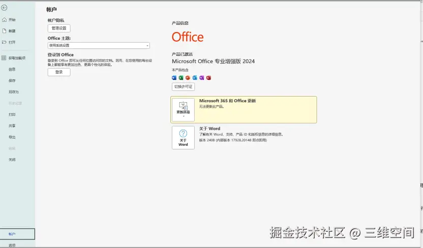
Task: Click the back arrow icon
Action: point(4,8)
